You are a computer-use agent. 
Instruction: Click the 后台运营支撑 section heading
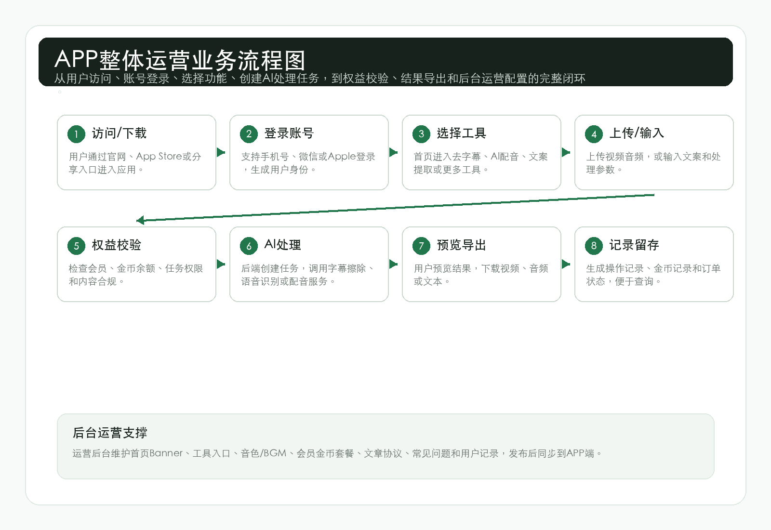(110, 433)
